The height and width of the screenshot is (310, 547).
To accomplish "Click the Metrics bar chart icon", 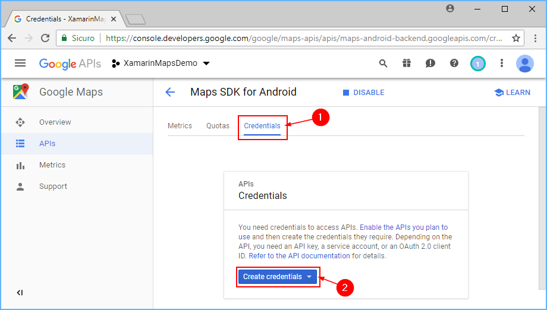I will point(20,166).
